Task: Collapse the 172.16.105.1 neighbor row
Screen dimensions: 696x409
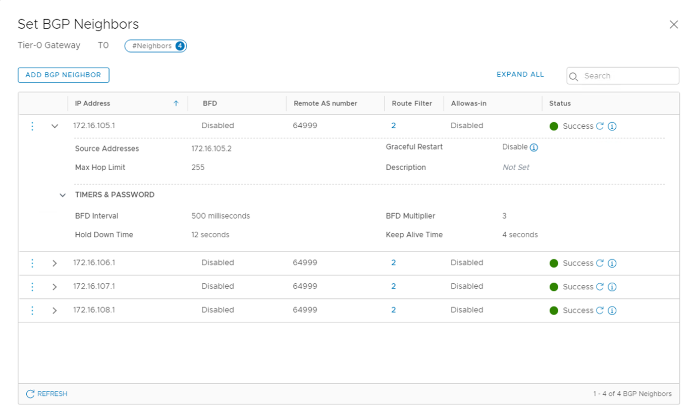Action: [x=55, y=126]
